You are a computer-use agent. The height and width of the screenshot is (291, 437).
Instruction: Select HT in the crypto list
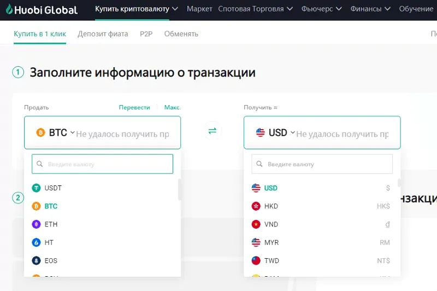102,242
